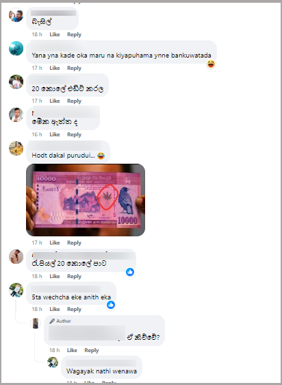282x385 pixels.
Task: Open the author's small avatar in the reply thread
Action: pos(36,323)
